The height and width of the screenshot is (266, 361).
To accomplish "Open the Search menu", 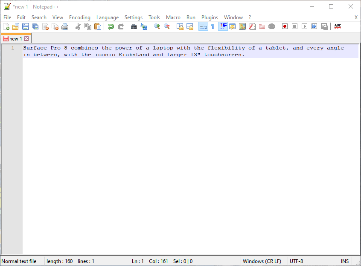I will pos(39,17).
